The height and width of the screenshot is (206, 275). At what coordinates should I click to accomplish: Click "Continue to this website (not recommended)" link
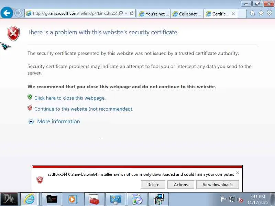pos(84,109)
